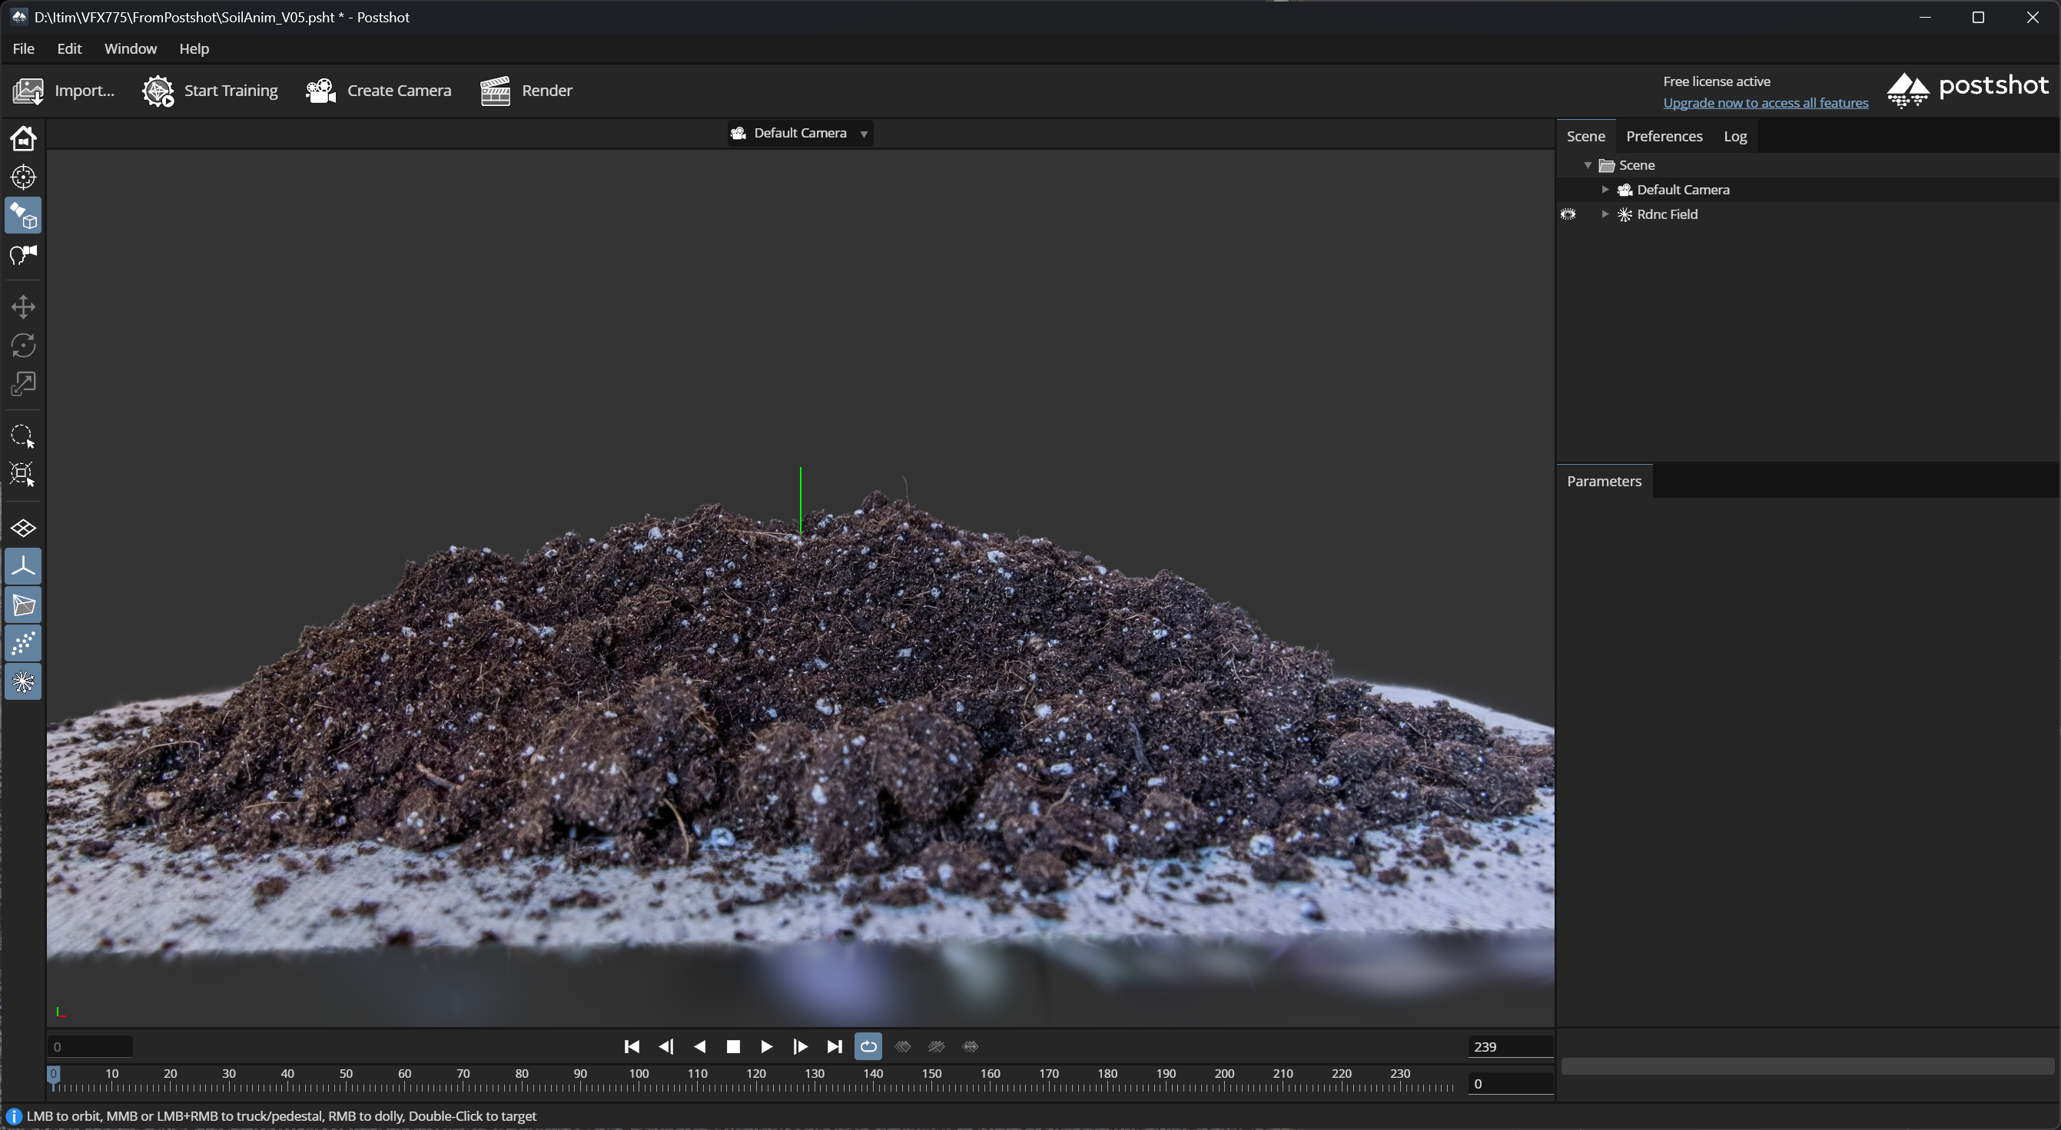The width and height of the screenshot is (2061, 1130).
Task: Click the Render clapperboard icon
Action: [495, 91]
